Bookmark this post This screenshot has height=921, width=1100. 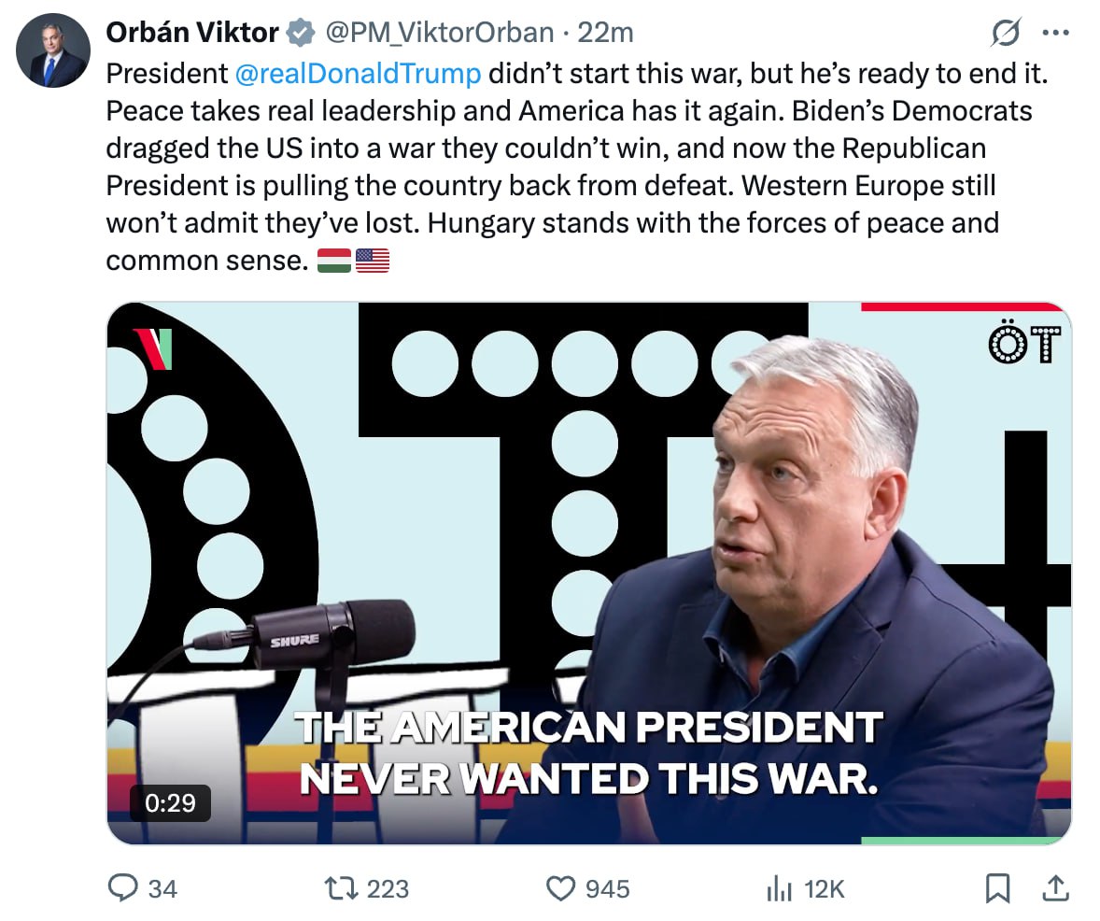tap(997, 888)
